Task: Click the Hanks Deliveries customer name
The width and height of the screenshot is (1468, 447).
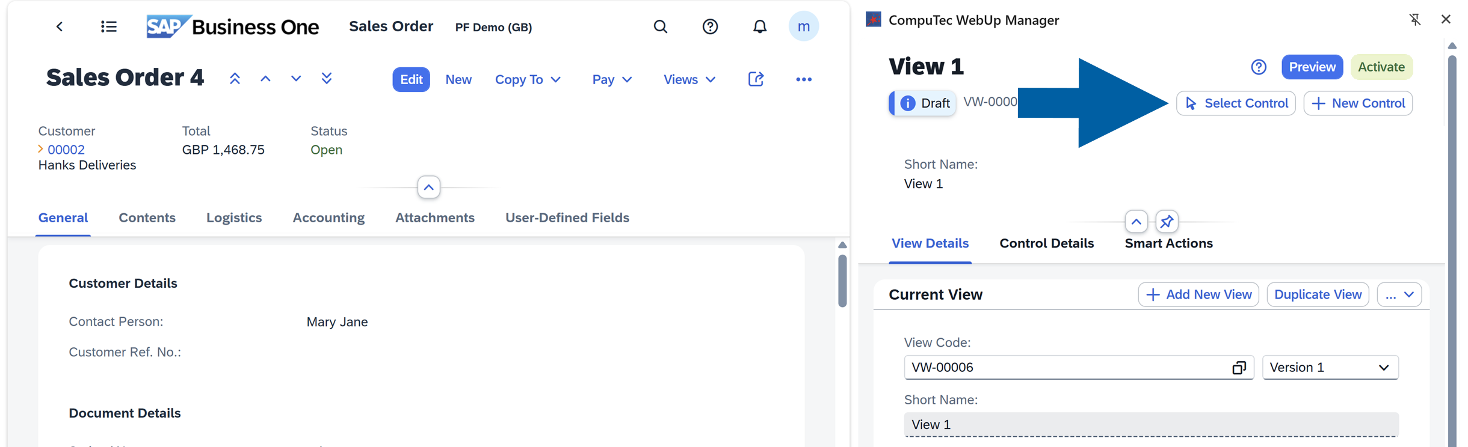Action: tap(87, 165)
